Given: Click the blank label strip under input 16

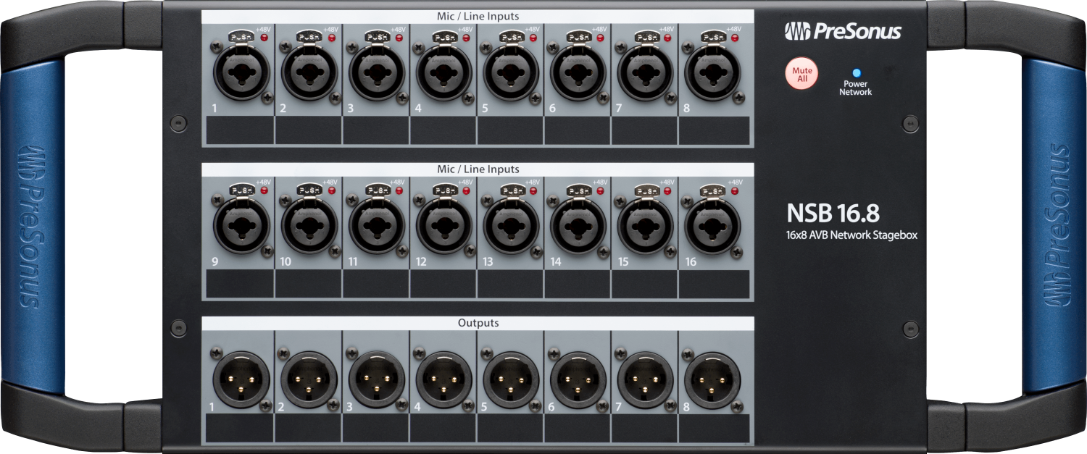Looking at the screenshot, I should 714,284.
